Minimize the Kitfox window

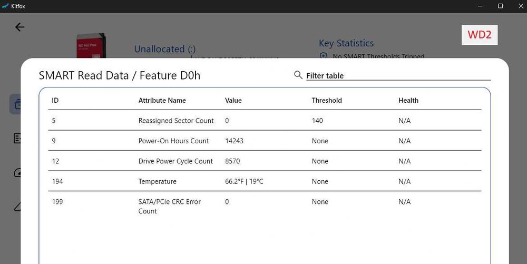pos(480,6)
